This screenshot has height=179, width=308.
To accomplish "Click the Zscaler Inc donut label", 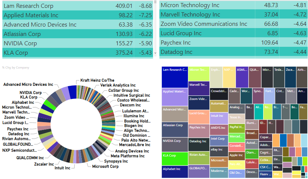I will 44,164.
